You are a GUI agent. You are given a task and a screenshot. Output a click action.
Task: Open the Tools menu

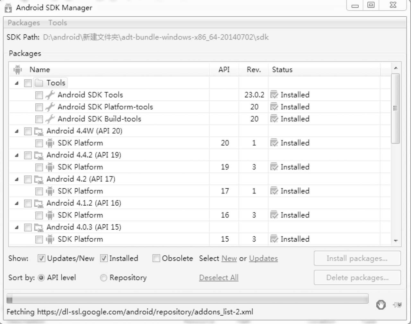(58, 23)
